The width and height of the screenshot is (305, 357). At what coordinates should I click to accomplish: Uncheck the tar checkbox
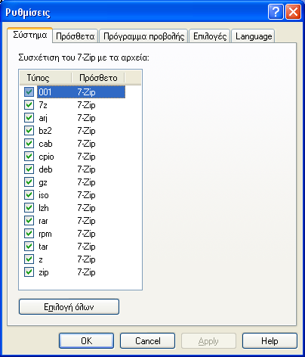(29, 246)
